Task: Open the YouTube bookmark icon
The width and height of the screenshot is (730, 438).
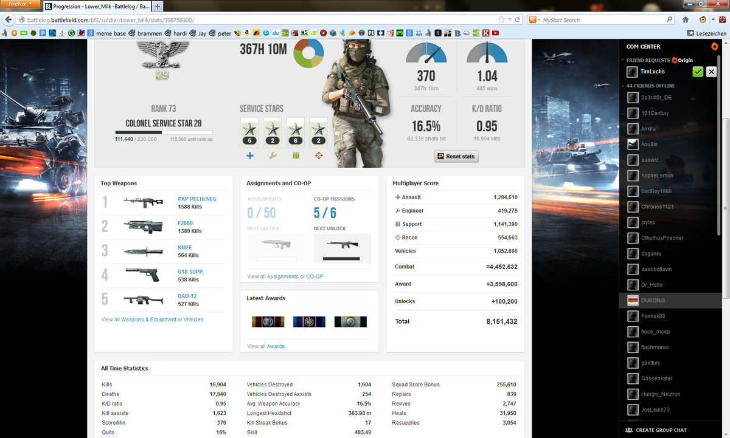Action: point(496,33)
